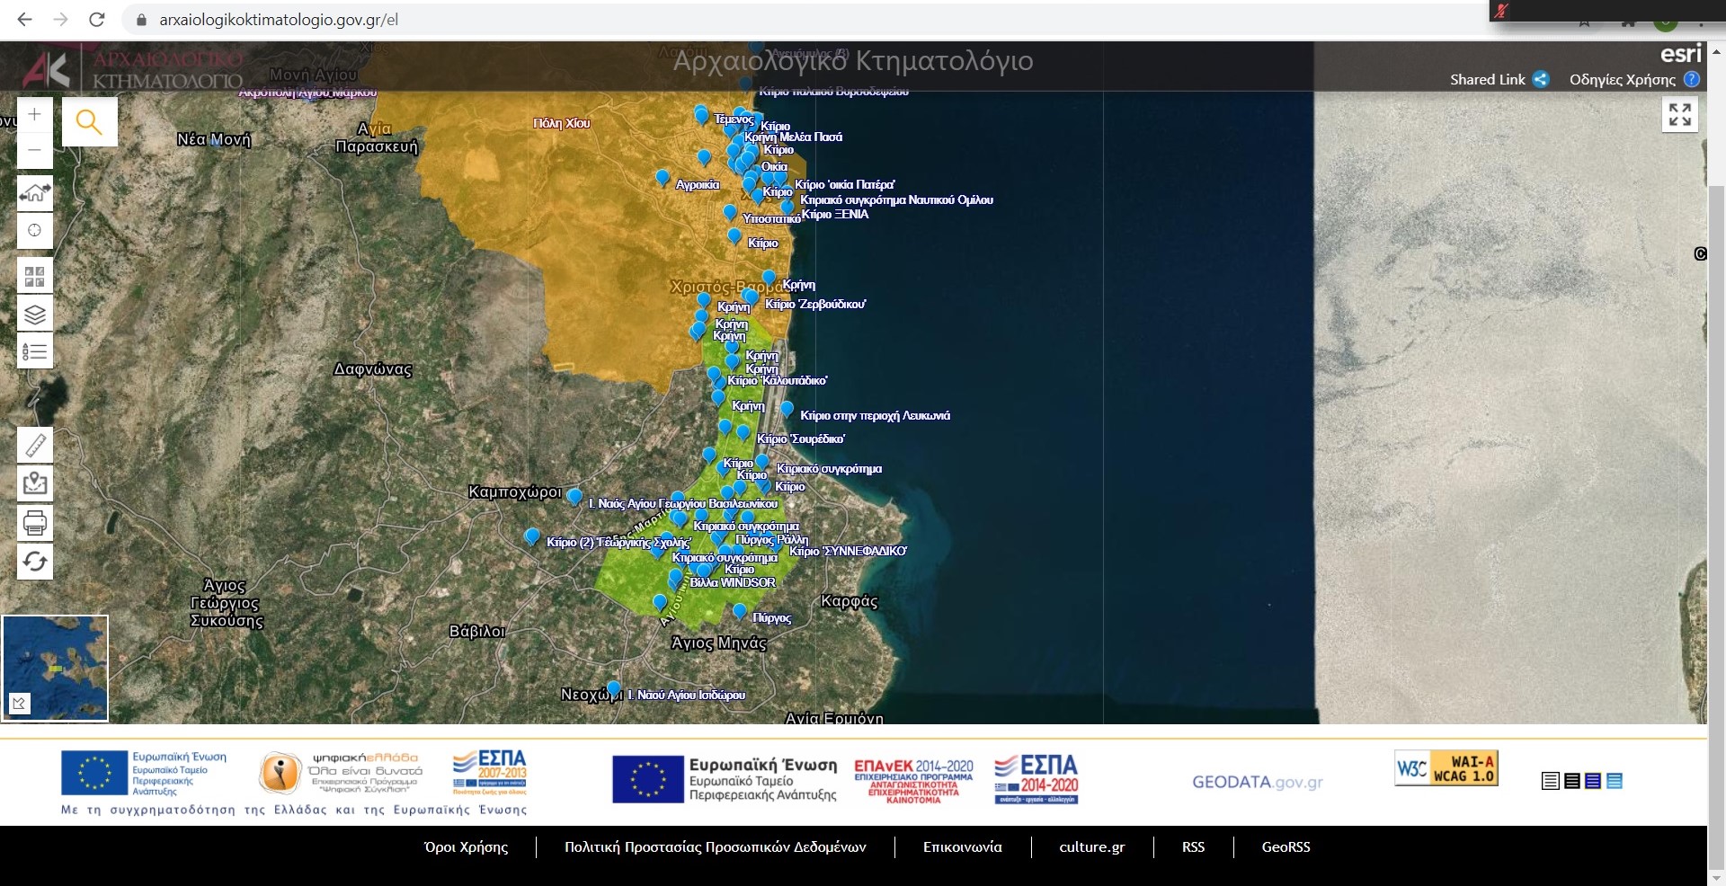Open Οδηγίες Χρήσης help
1726x886 pixels.
(1692, 79)
